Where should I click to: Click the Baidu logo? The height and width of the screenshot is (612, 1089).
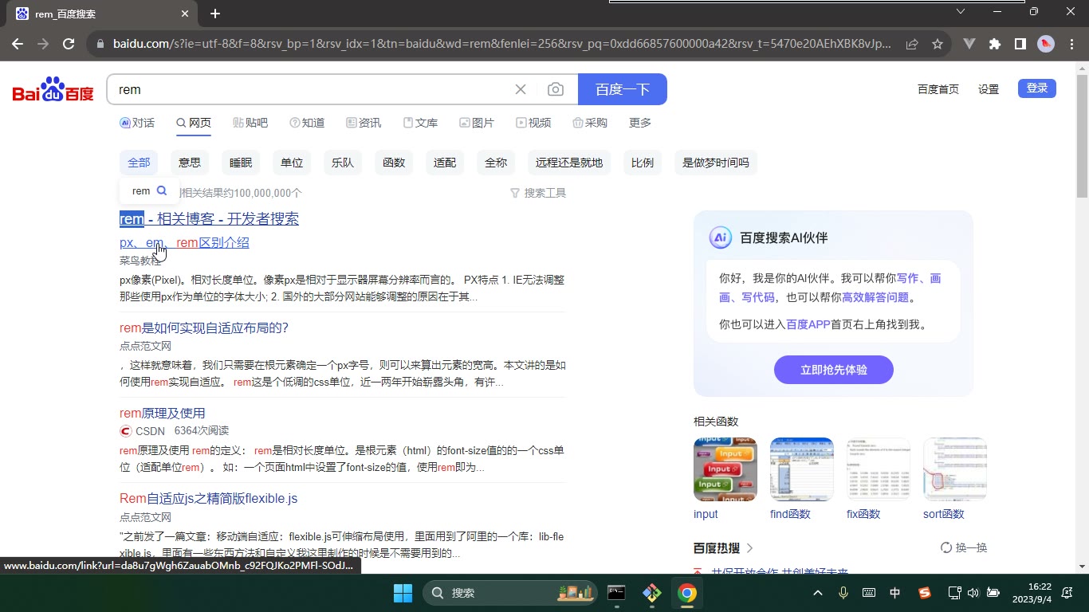[x=53, y=89]
